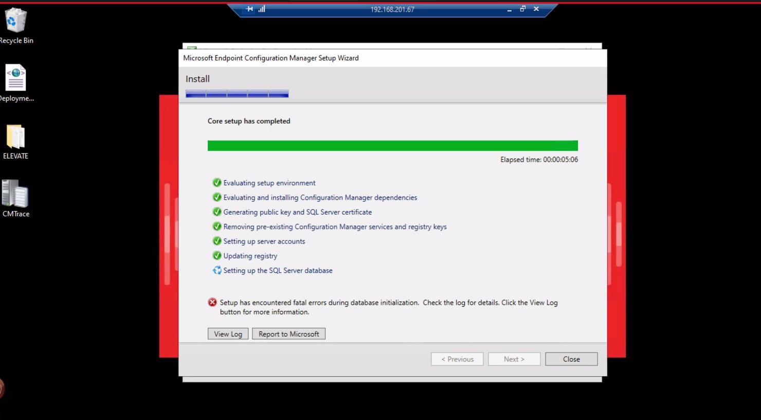Click green check beside Generating public key step

(x=217, y=212)
